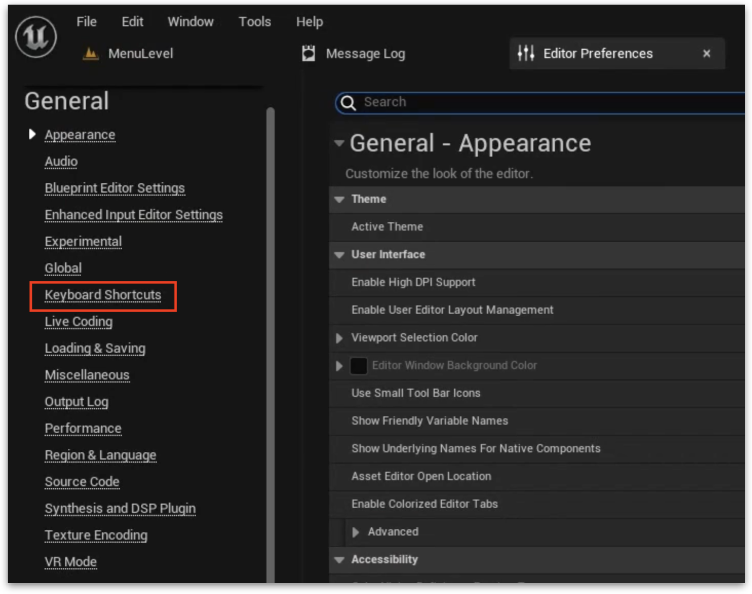
Task: Open Enhanced Input Editor Settings link
Action: pos(134,215)
